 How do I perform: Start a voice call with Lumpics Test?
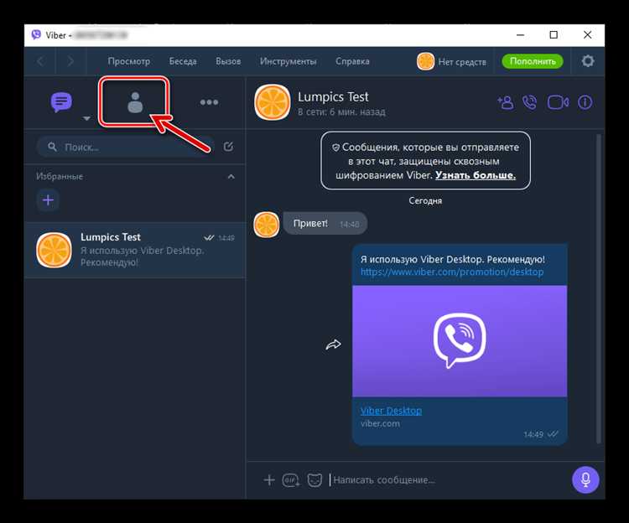coord(529,102)
